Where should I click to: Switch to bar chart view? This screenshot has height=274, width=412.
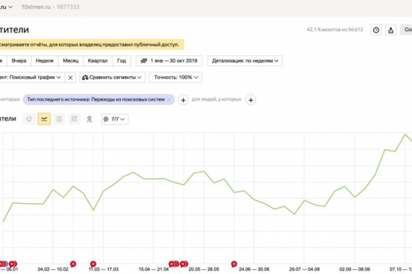click(74, 119)
